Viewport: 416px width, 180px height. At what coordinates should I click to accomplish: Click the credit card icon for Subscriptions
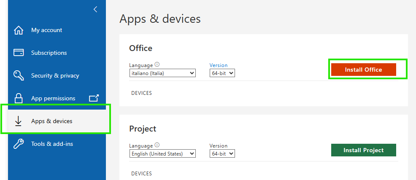point(18,53)
